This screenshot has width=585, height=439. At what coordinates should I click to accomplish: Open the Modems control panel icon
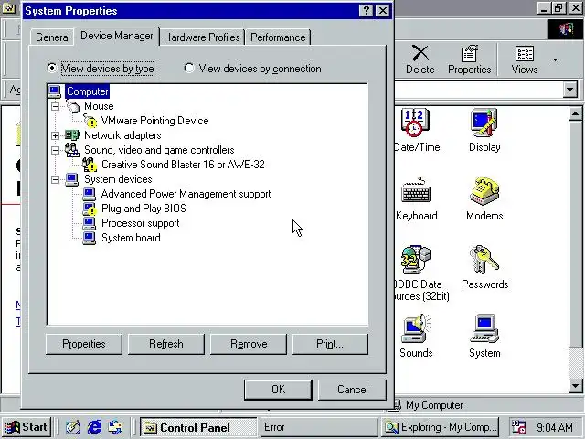point(484,191)
